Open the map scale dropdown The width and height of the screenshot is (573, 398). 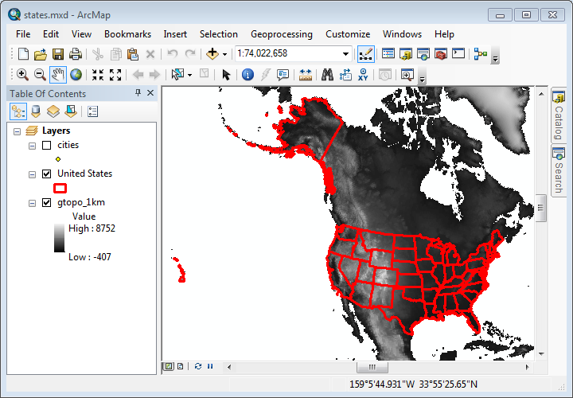345,54
